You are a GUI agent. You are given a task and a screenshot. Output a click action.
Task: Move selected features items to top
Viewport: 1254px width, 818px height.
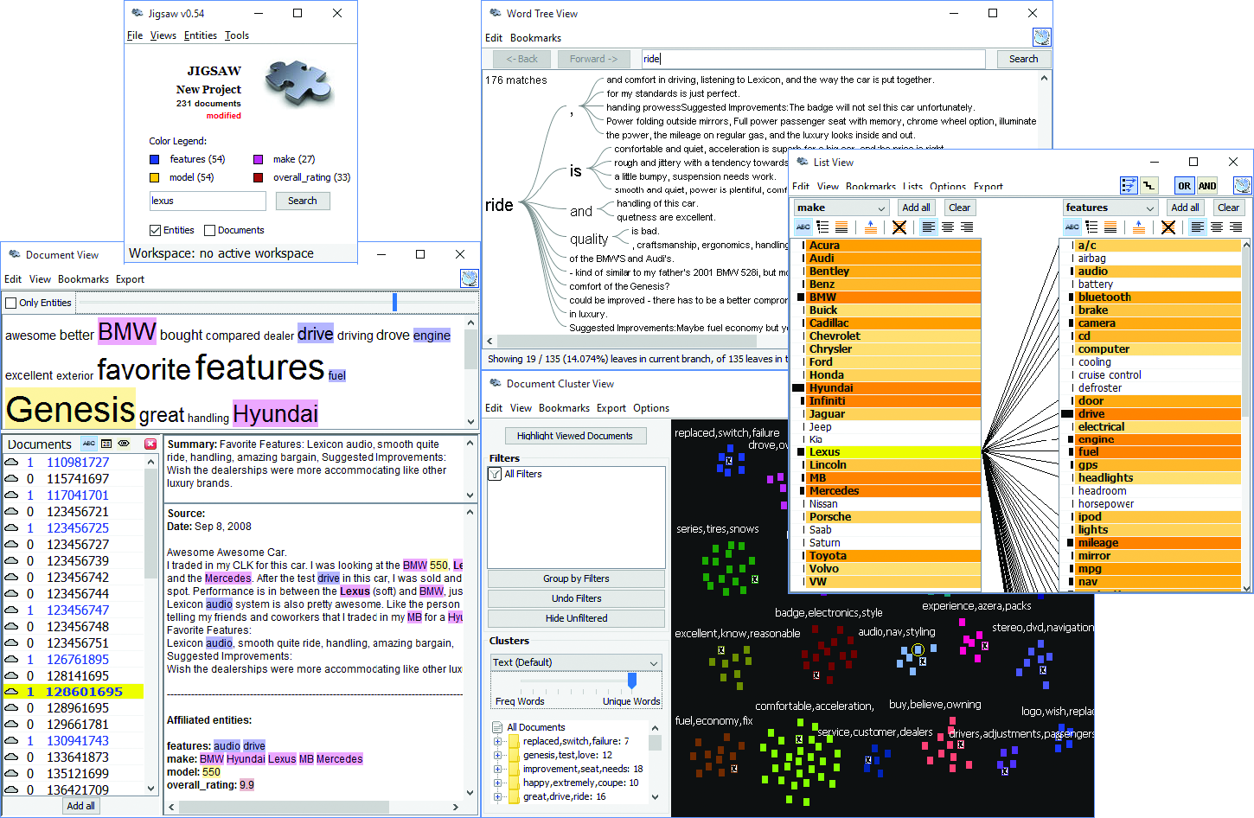coord(1140,227)
